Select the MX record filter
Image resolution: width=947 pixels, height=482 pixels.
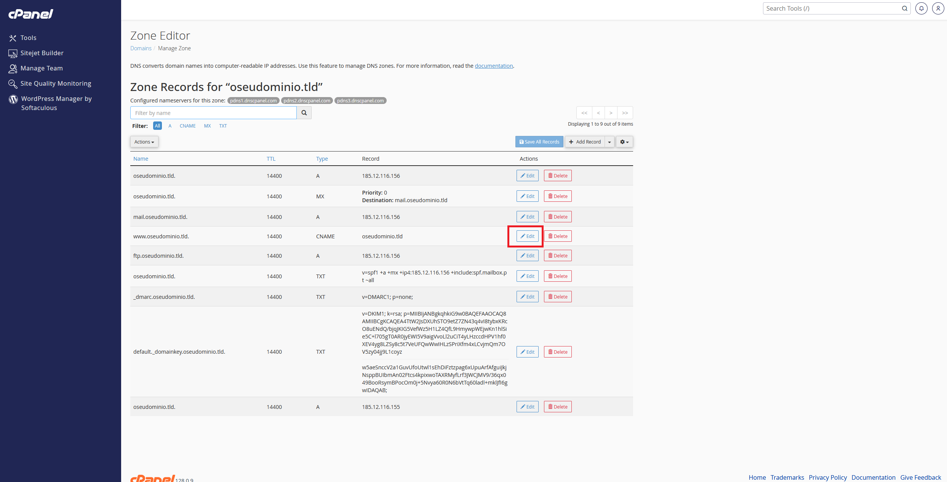click(x=207, y=126)
